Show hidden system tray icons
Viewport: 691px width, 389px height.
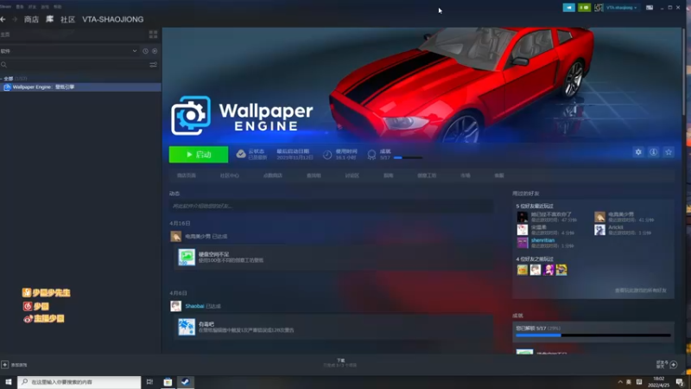pyautogui.click(x=620, y=382)
